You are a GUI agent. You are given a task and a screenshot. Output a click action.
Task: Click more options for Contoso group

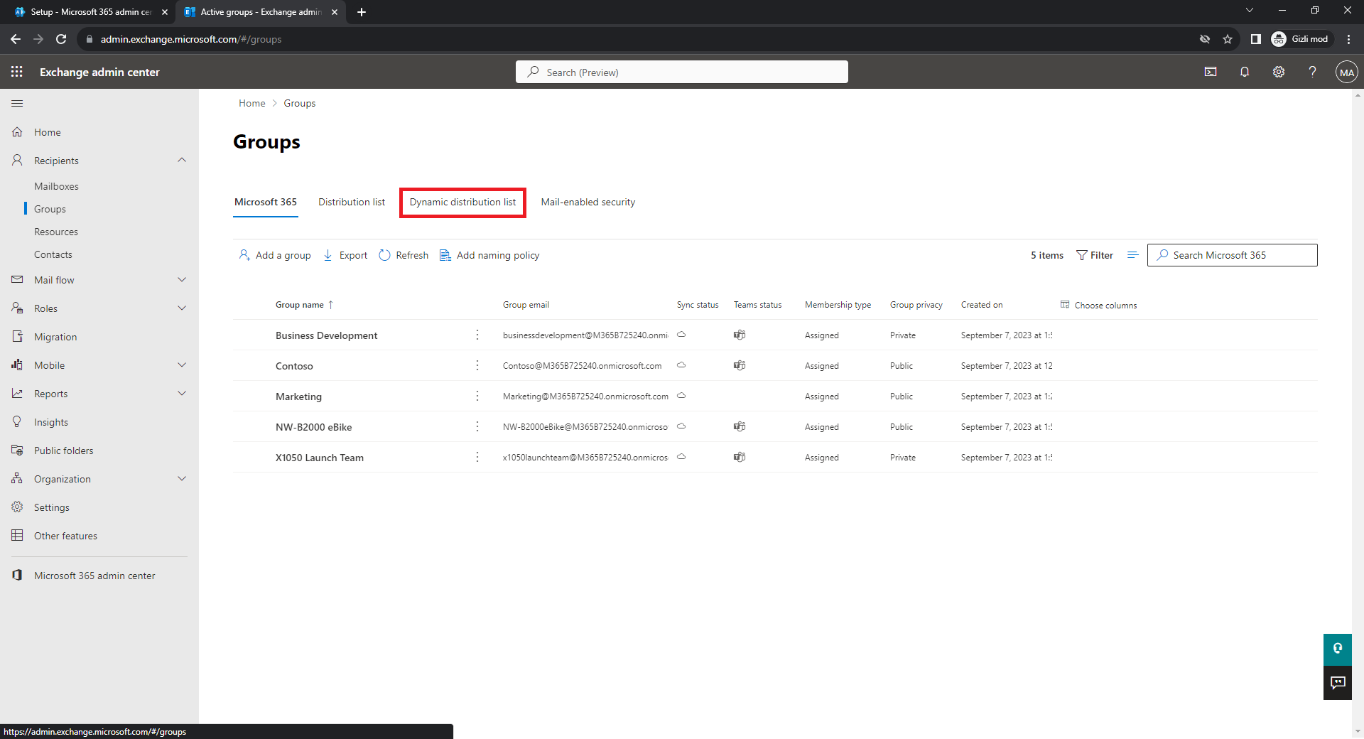coord(477,365)
